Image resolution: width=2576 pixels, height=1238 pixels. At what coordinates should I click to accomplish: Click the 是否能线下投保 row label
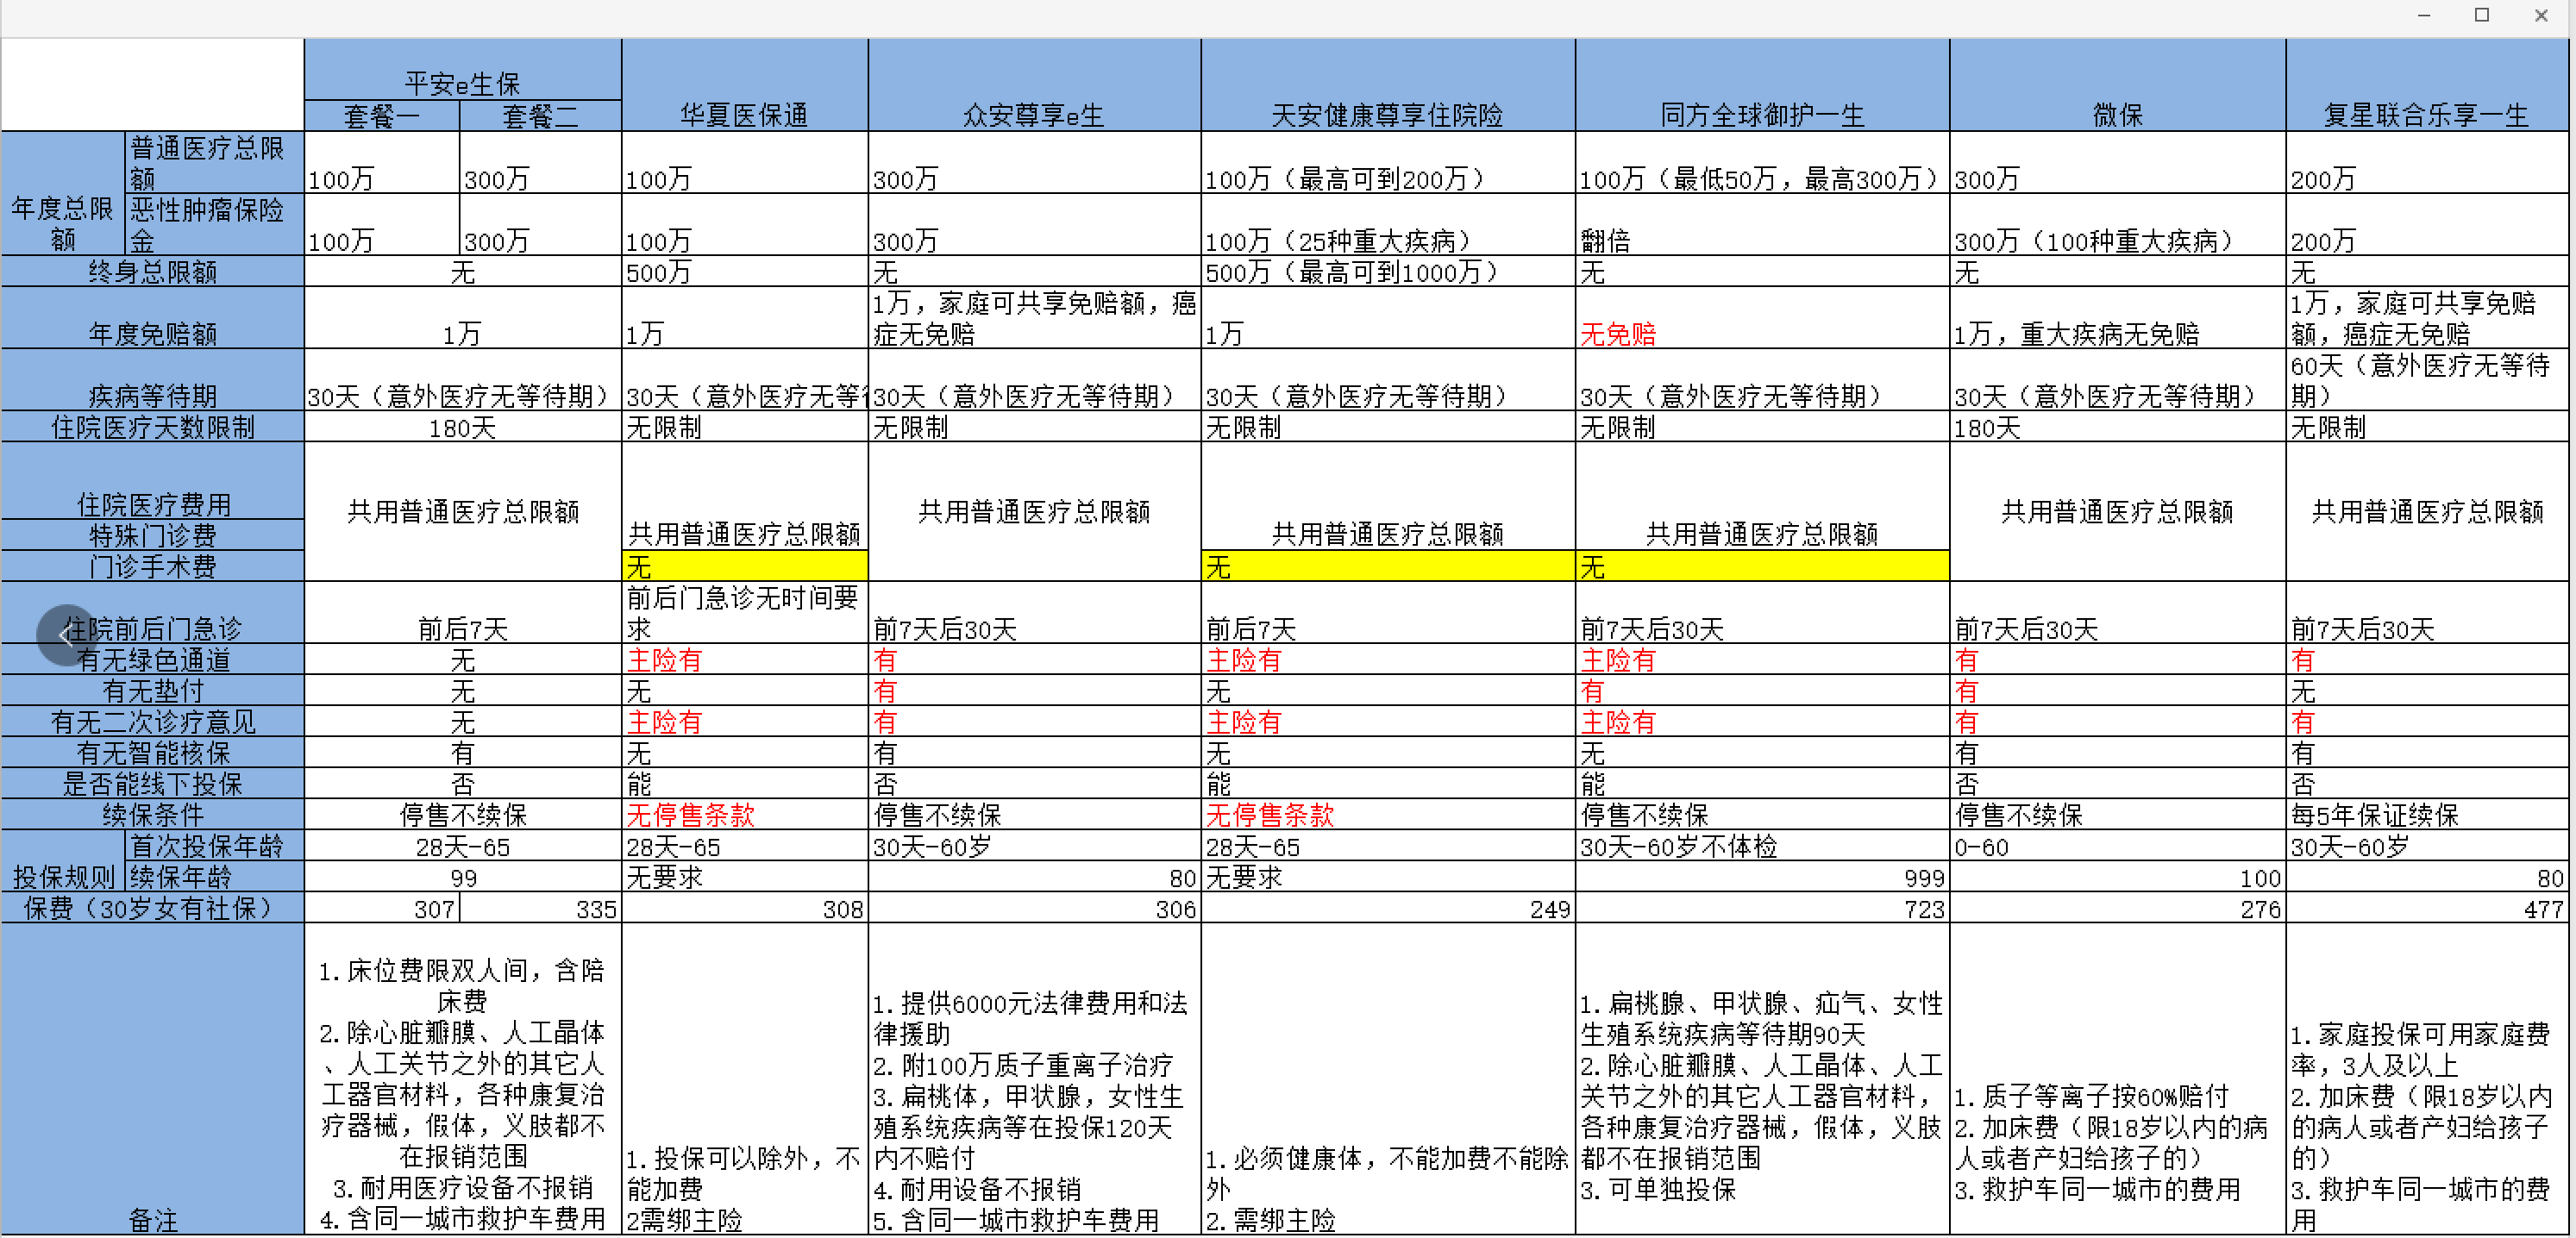pyautogui.click(x=152, y=783)
